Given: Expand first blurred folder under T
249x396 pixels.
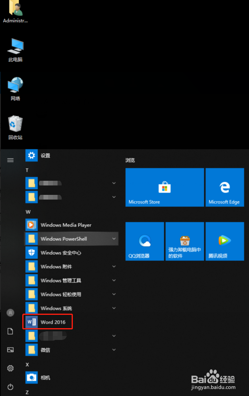Looking at the screenshot, I should click(114, 183).
